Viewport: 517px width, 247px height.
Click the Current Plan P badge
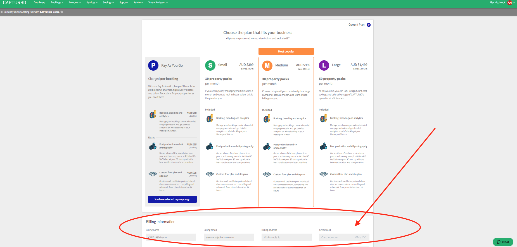pos(369,25)
